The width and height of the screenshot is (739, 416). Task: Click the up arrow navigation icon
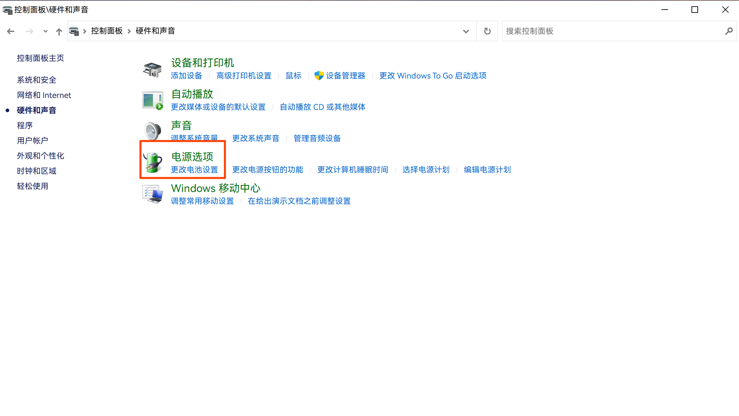[59, 31]
